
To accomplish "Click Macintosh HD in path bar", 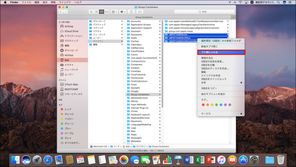I will coord(99,147).
